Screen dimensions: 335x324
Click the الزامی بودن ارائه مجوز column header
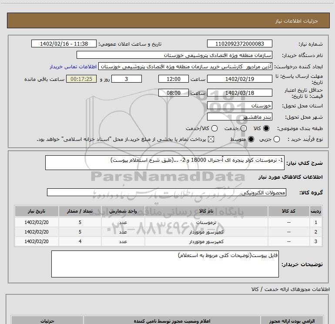pyautogui.click(x=292, y=321)
